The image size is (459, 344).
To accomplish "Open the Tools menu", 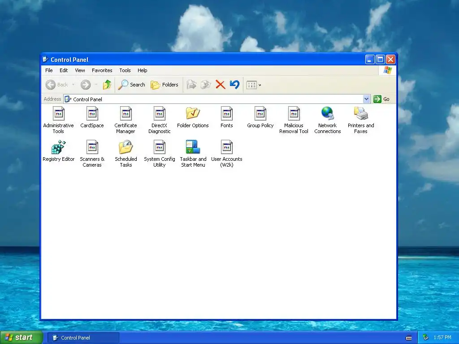I will (x=125, y=70).
